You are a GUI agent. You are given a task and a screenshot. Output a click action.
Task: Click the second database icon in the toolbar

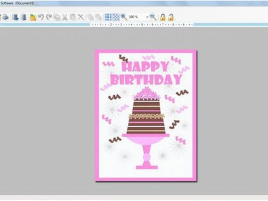[x=23, y=17]
